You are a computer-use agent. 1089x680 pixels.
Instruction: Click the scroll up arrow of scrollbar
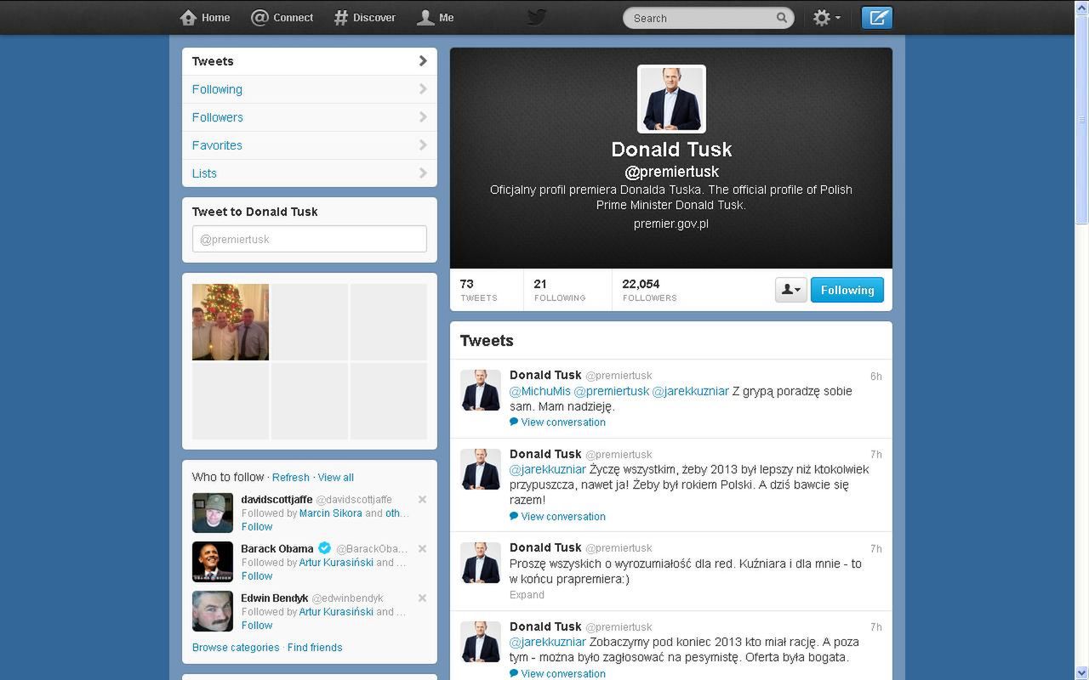[x=1081, y=7]
